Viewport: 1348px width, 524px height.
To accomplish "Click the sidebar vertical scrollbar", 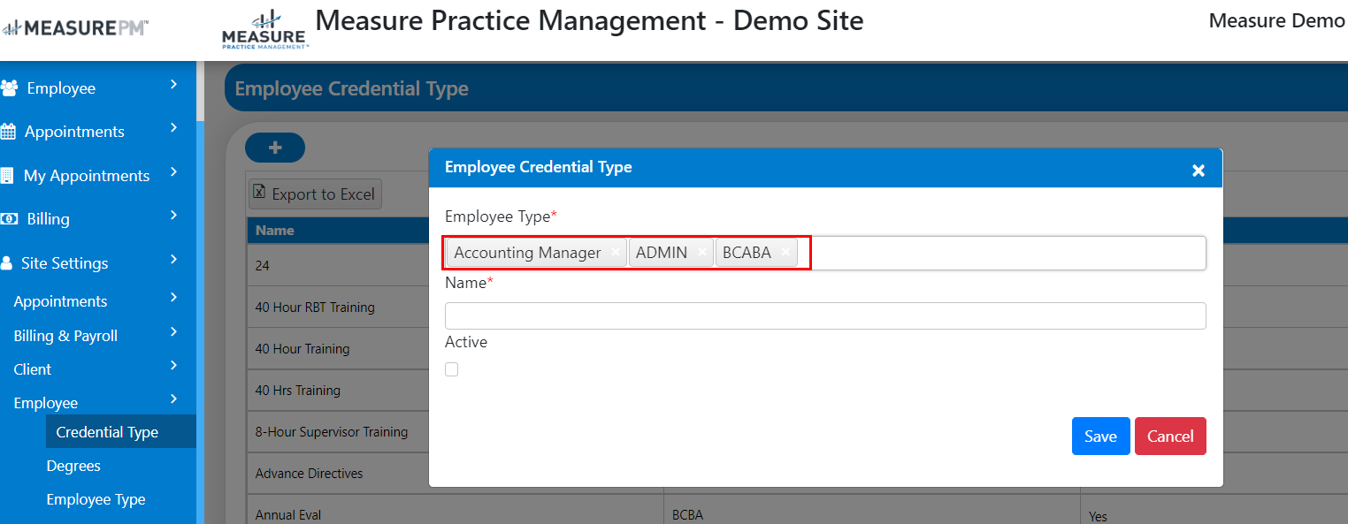I will (x=200, y=292).
